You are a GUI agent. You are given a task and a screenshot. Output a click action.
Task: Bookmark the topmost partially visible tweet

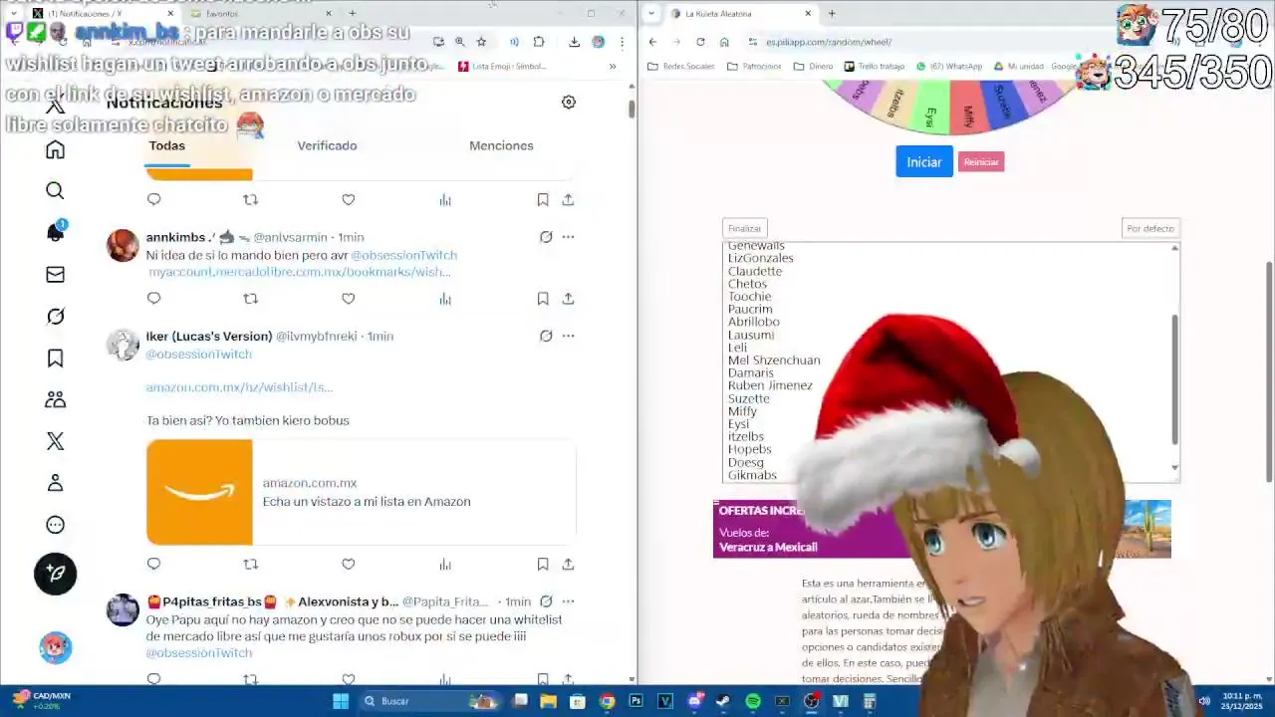click(x=543, y=199)
